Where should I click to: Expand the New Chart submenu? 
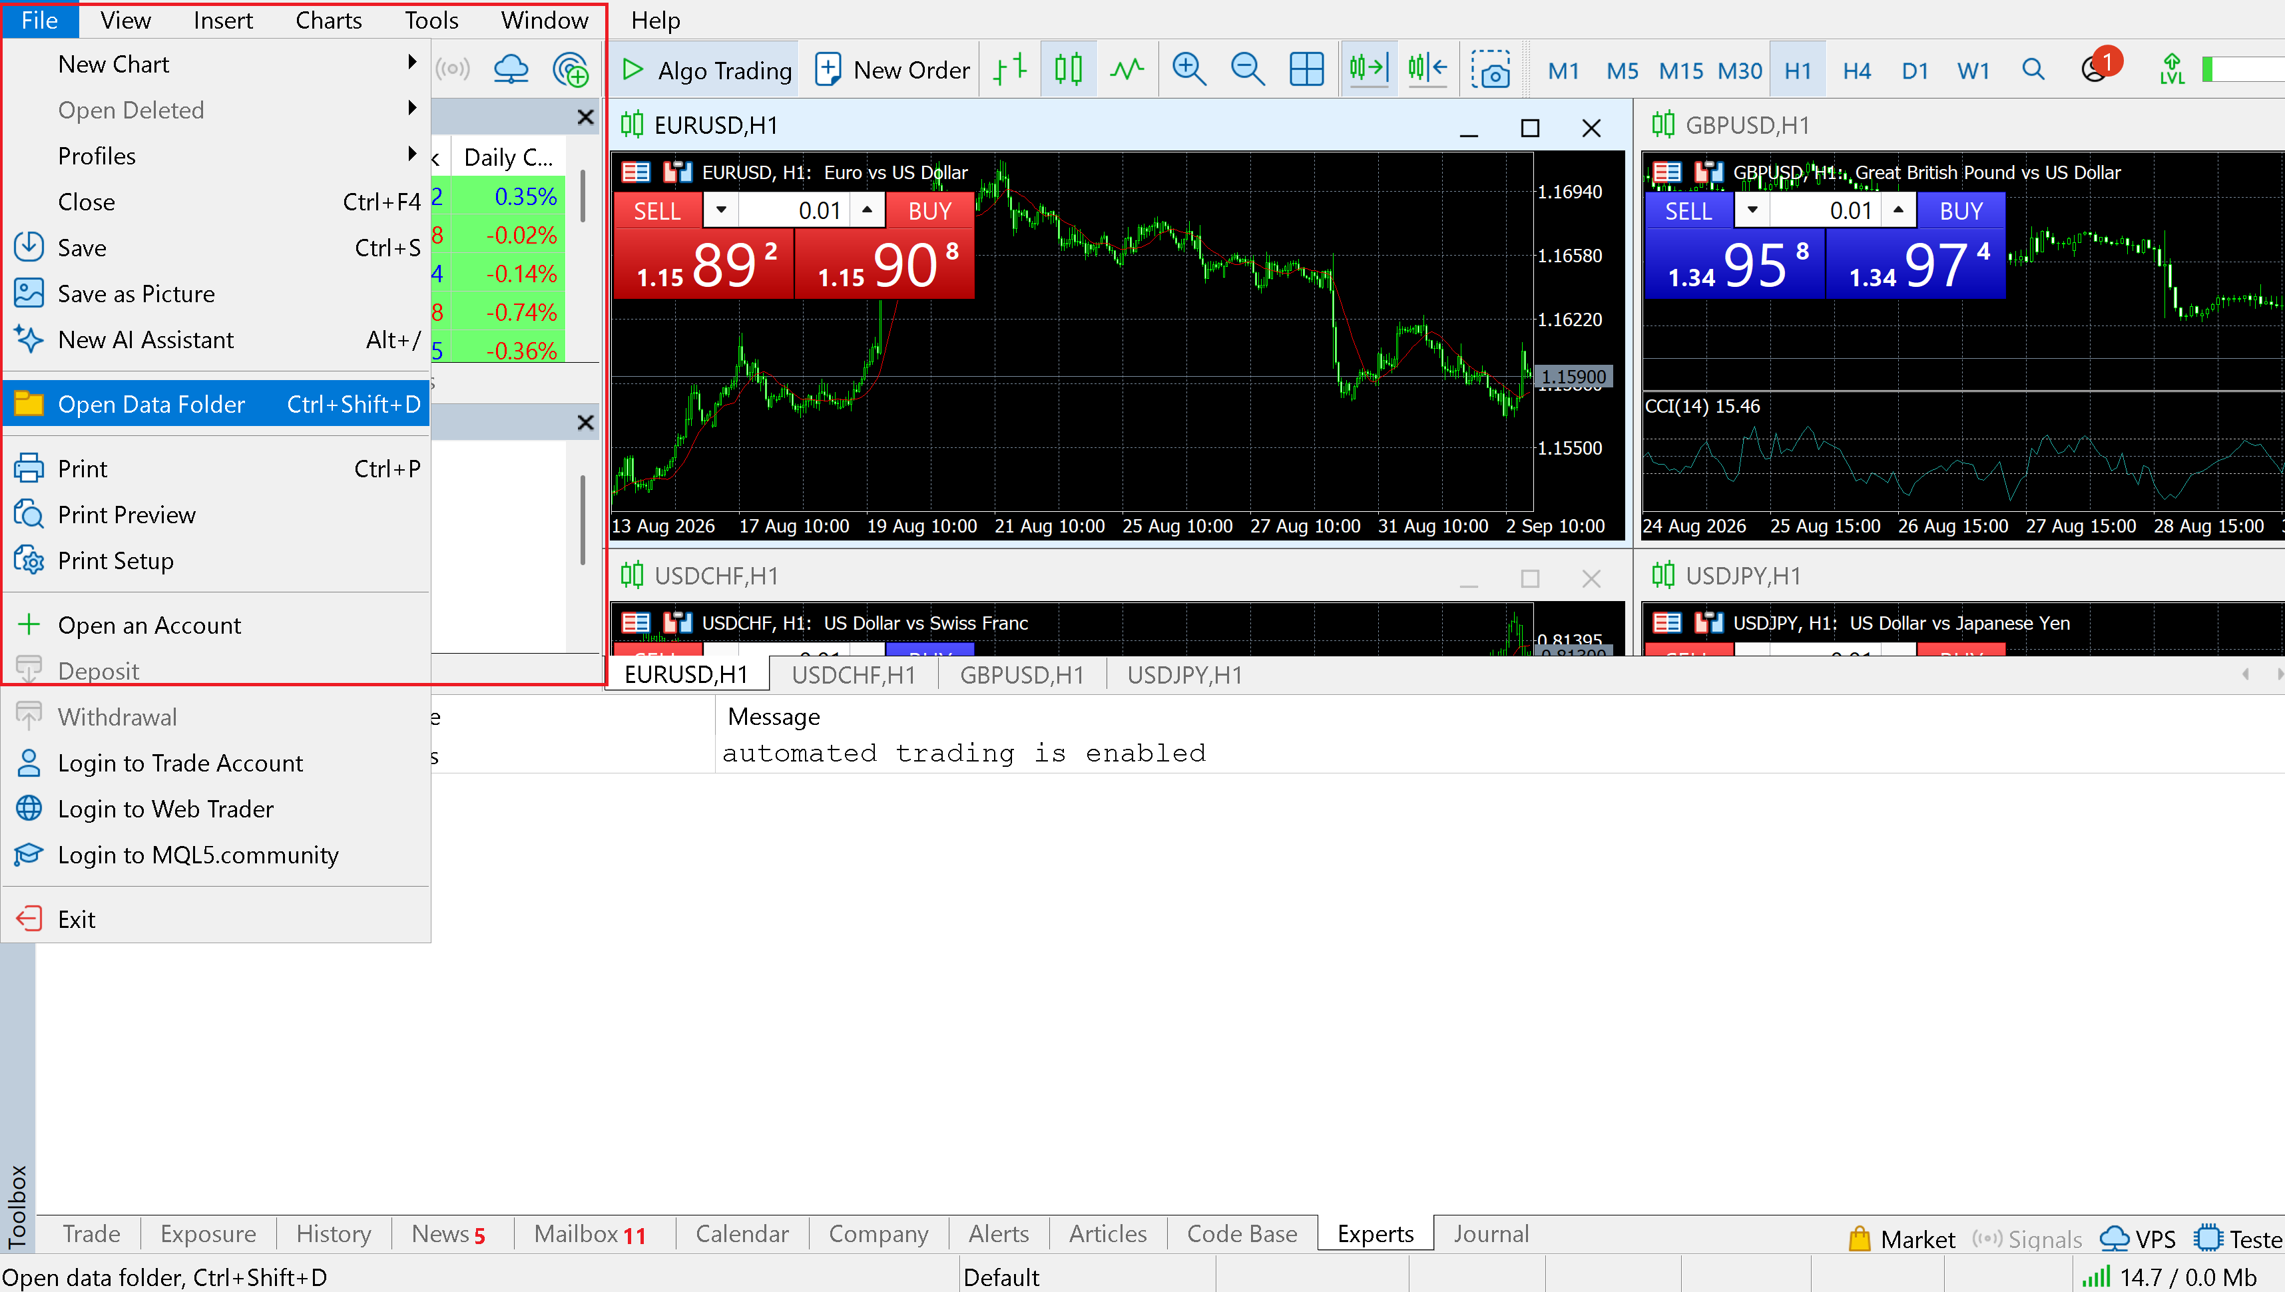[216, 64]
